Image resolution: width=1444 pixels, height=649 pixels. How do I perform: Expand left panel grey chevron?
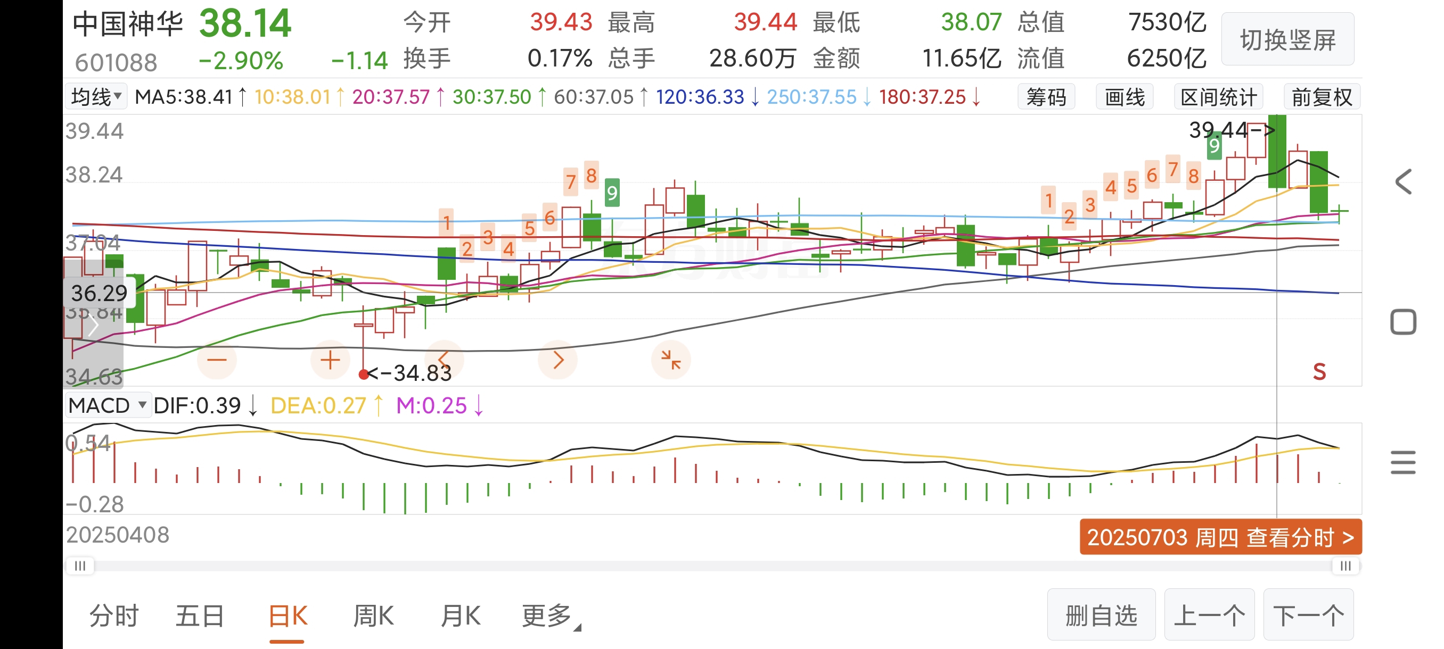click(x=94, y=326)
